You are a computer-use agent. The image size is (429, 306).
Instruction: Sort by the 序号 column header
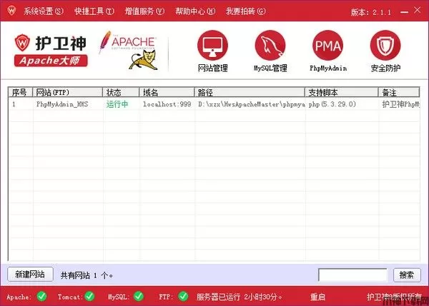[20, 92]
